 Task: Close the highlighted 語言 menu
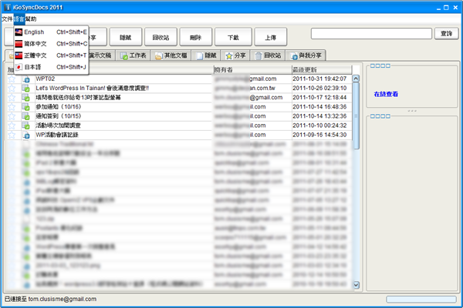click(19, 19)
